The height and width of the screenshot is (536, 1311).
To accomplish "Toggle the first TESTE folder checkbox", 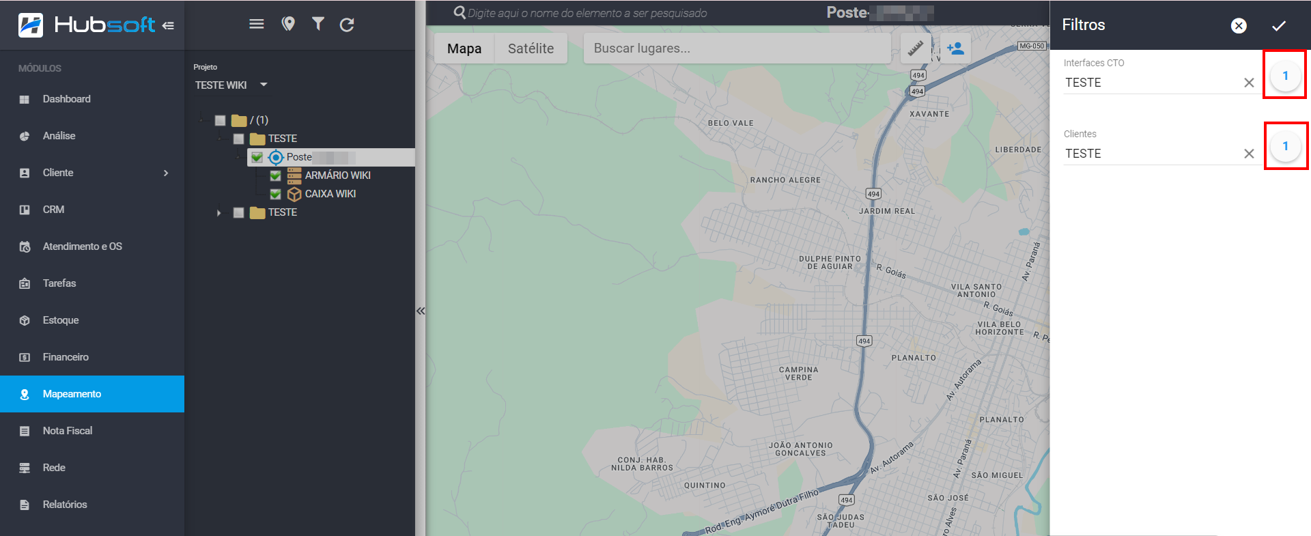I will [238, 139].
